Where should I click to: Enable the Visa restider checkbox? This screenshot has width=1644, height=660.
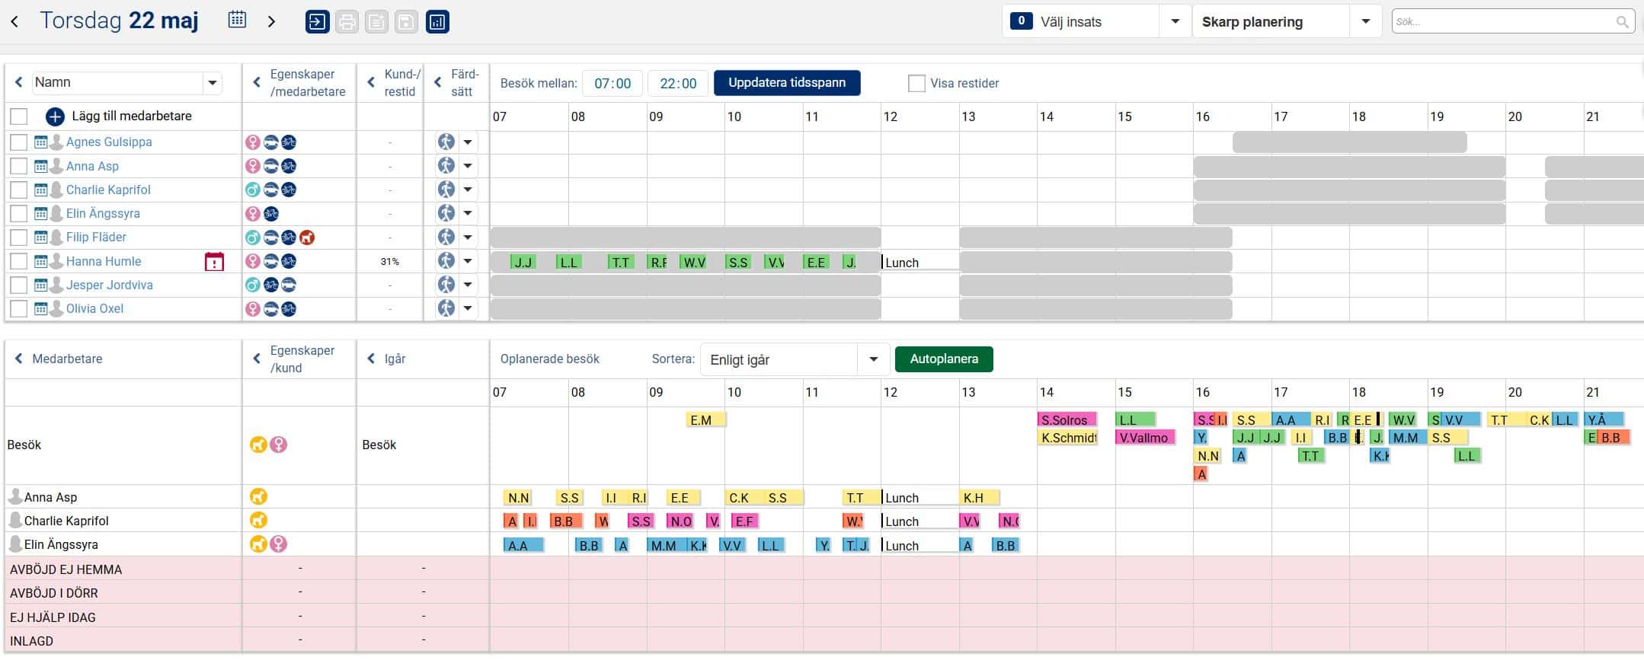(916, 83)
